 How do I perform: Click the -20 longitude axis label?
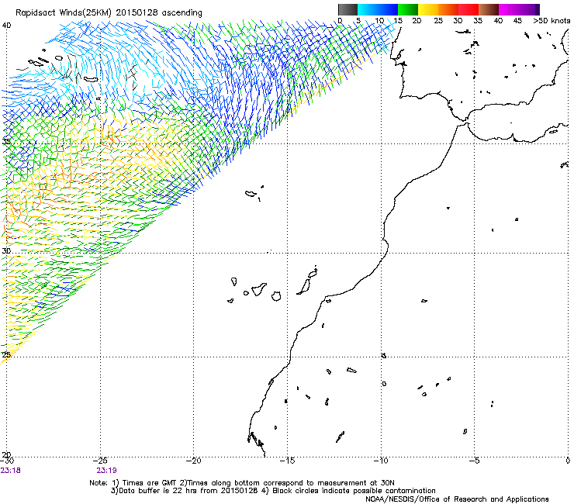tap(194, 461)
